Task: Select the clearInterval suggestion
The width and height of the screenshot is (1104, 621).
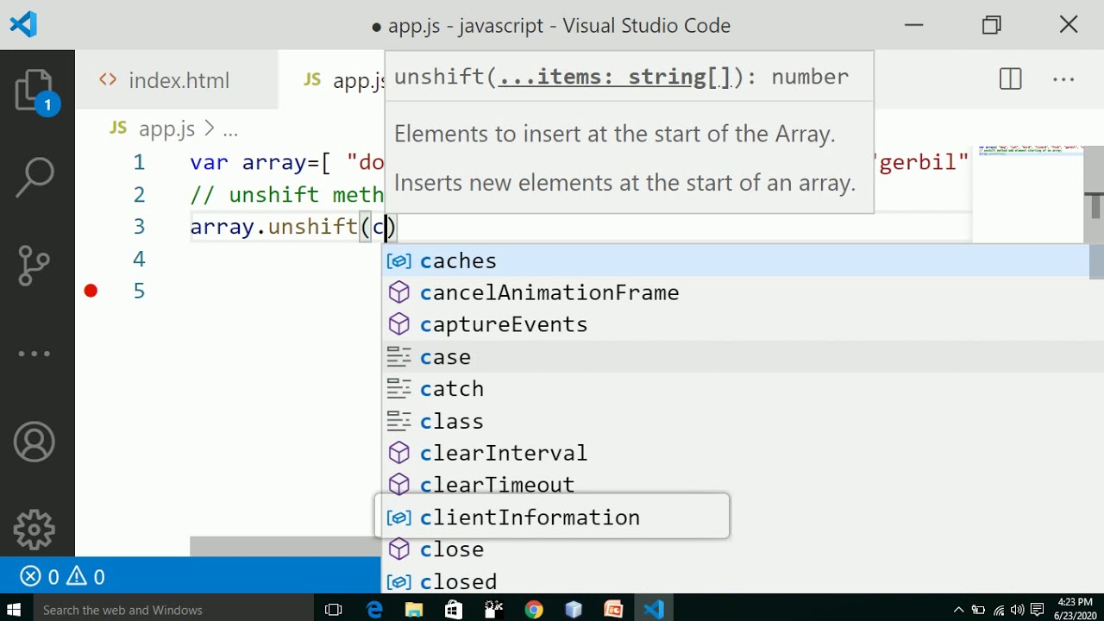Action: point(735,453)
